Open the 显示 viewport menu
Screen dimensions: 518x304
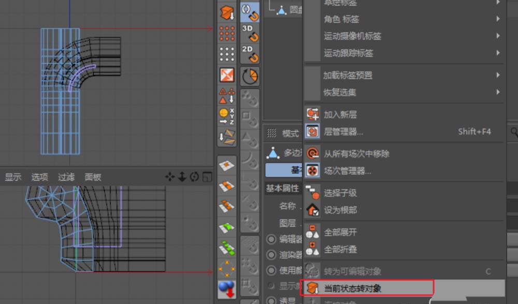12,176
